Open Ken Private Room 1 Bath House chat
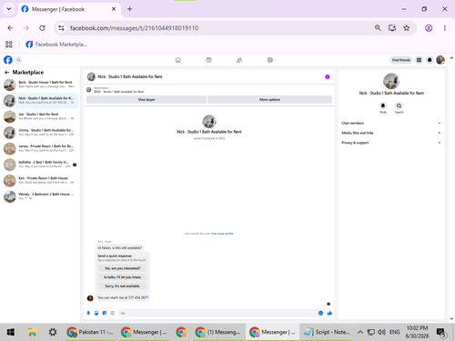 pos(40,180)
